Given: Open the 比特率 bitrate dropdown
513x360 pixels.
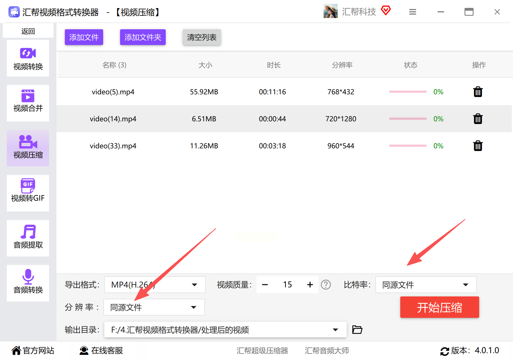Looking at the screenshot, I should 426,285.
